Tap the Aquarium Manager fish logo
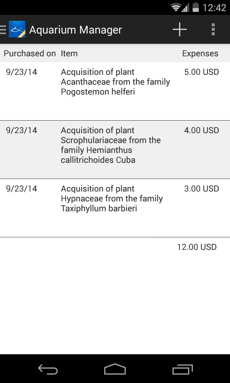The width and height of the screenshot is (230, 383). point(17,30)
